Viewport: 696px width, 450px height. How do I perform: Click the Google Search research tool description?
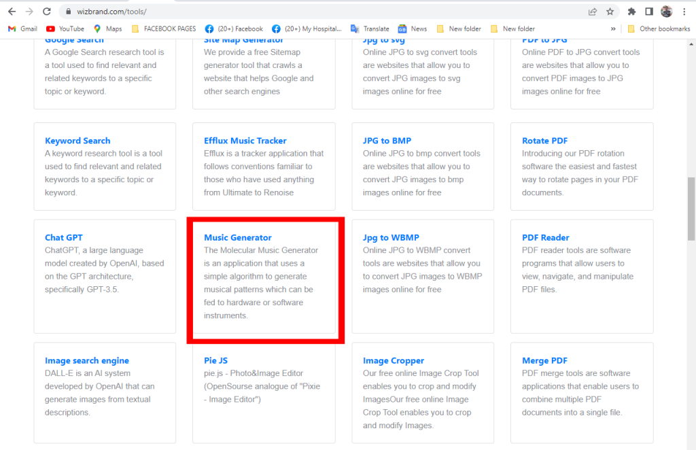(x=104, y=72)
